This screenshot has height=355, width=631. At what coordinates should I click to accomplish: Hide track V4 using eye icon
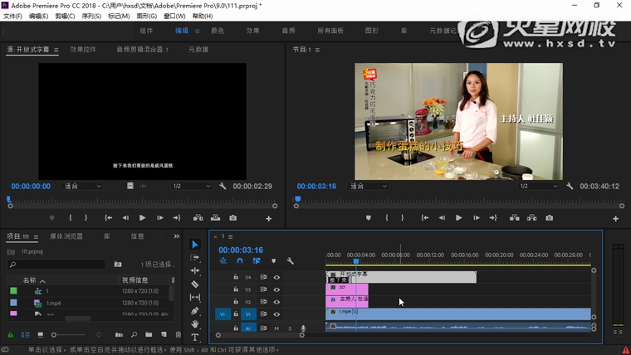click(276, 277)
